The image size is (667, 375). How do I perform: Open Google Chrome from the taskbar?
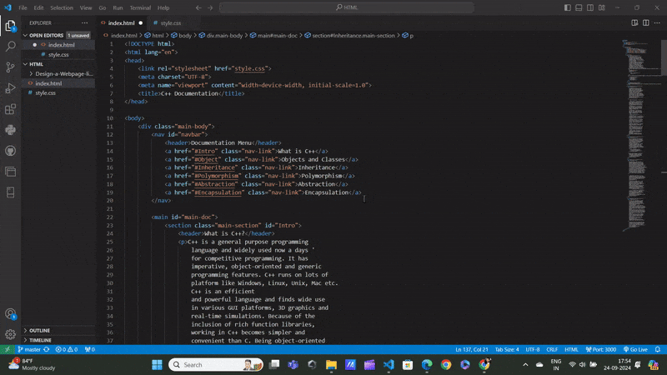(x=446, y=365)
